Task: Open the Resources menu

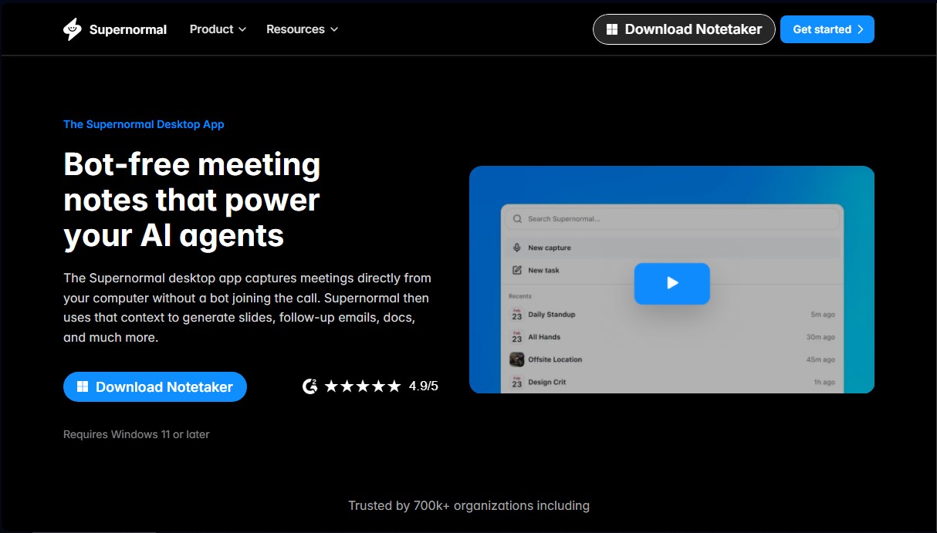Action: (x=303, y=29)
